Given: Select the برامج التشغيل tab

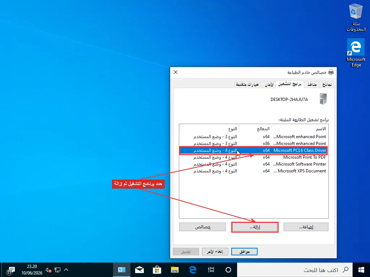Looking at the screenshot, I should point(289,84).
